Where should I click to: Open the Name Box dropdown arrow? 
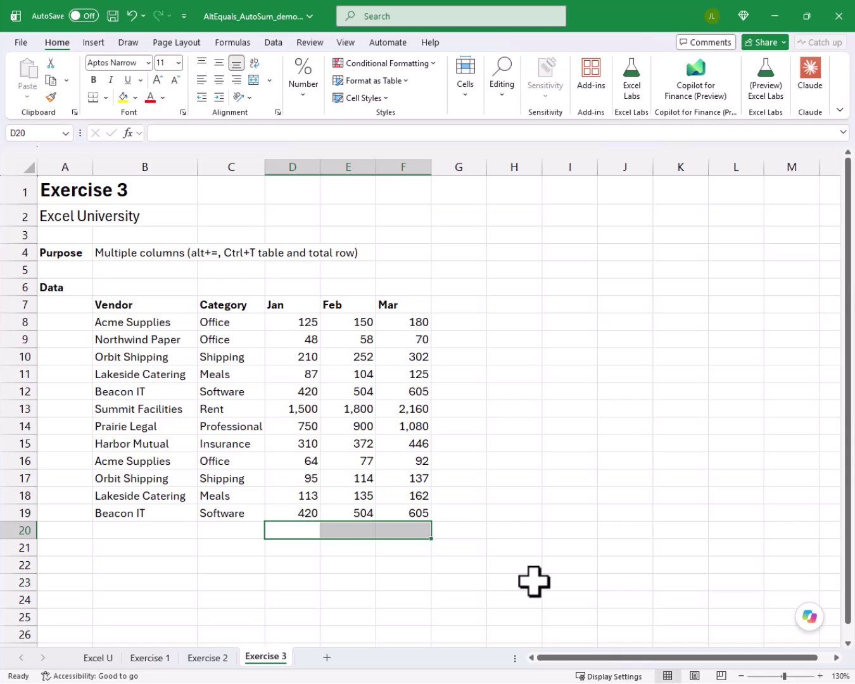coord(65,133)
